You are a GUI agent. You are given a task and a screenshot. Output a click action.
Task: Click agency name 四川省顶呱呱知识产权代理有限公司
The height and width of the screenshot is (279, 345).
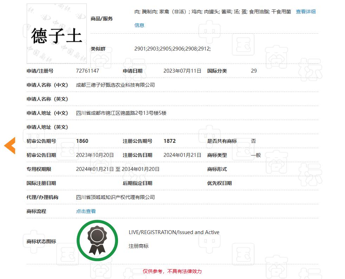(115, 197)
